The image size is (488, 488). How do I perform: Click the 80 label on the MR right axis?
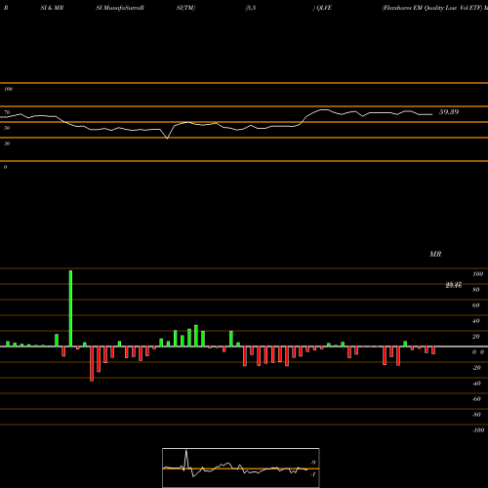click(476, 290)
